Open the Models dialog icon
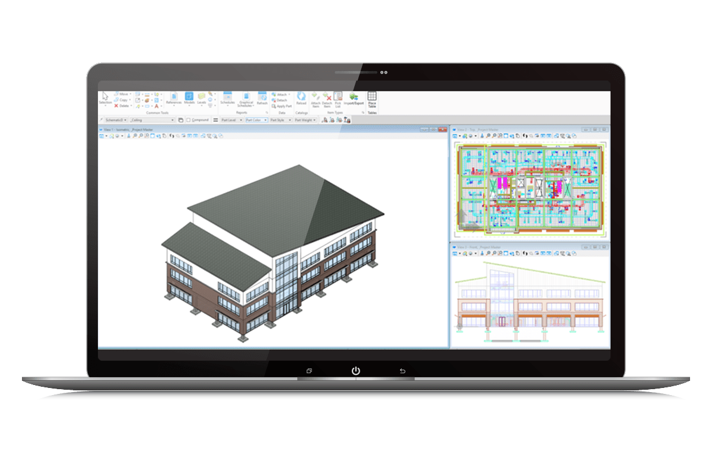712x462 pixels. click(x=189, y=98)
